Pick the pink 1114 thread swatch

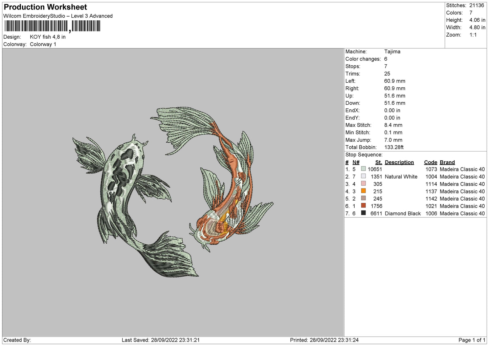[x=363, y=184]
